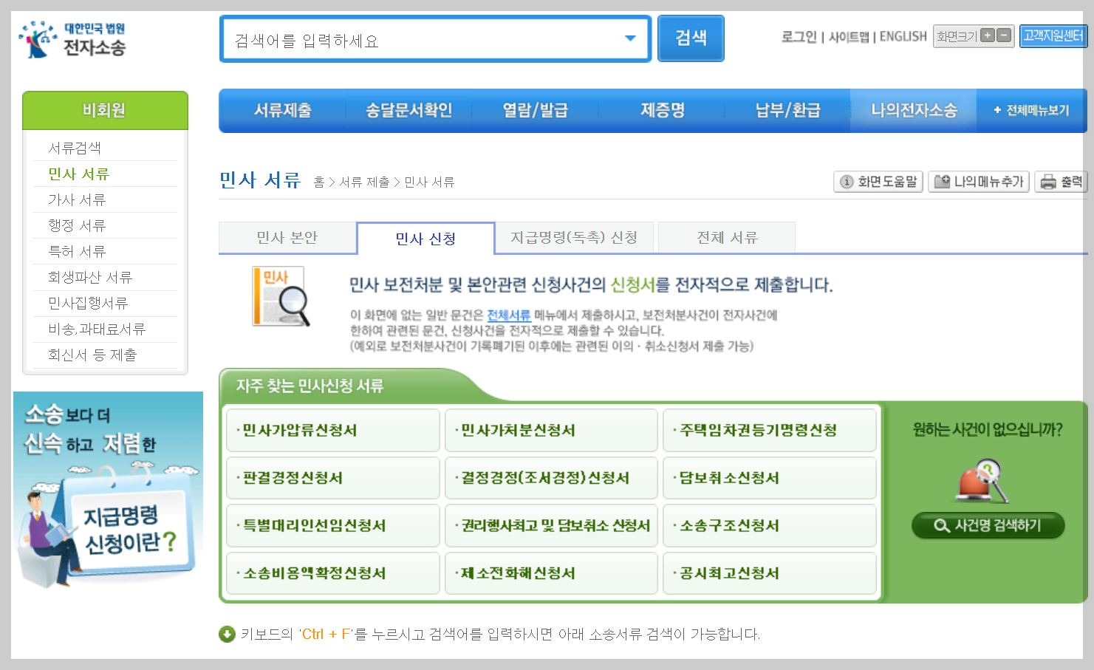Select 특허 서류 in the sidebar
1094x670 pixels.
(x=77, y=251)
